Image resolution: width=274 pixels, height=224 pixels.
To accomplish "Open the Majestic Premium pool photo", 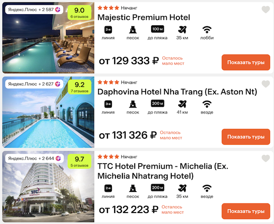I will click(48, 38).
